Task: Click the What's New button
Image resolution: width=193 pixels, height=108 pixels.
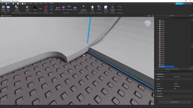Action: (x=179, y=4)
